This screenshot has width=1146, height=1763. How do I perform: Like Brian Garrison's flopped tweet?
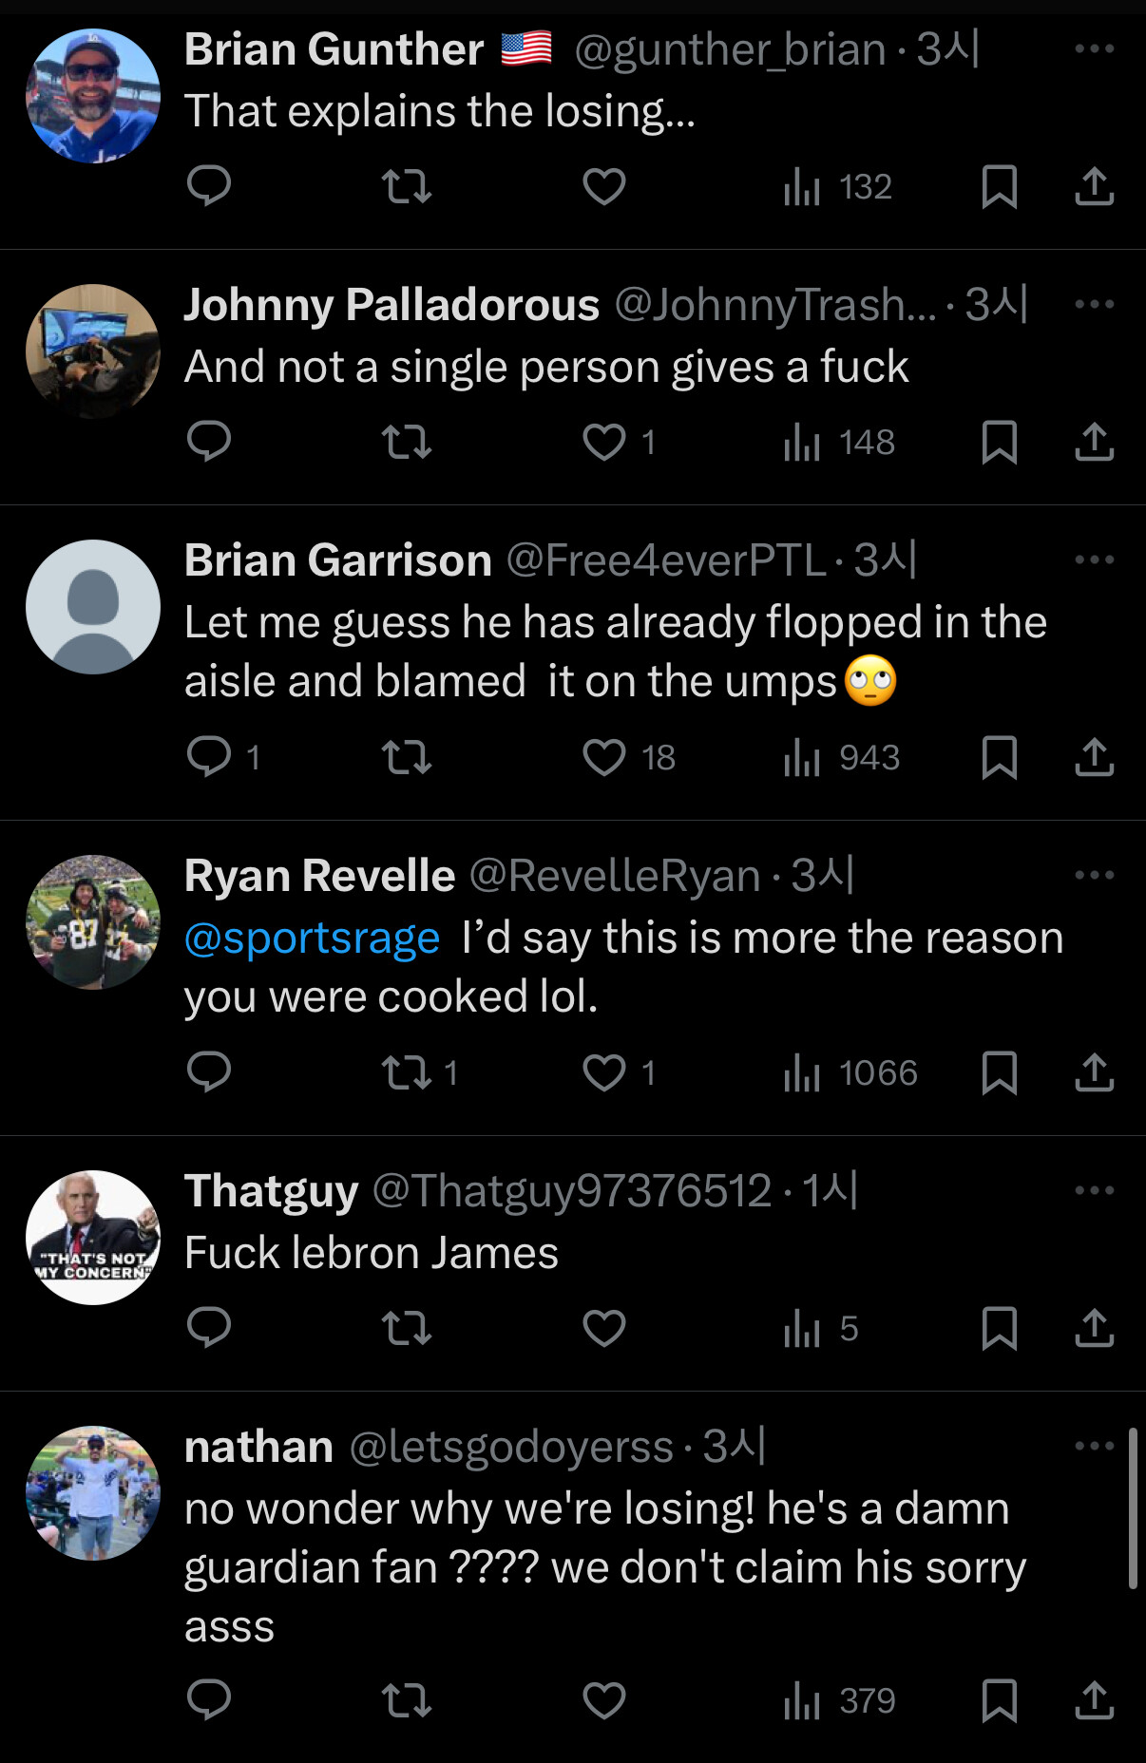click(604, 757)
